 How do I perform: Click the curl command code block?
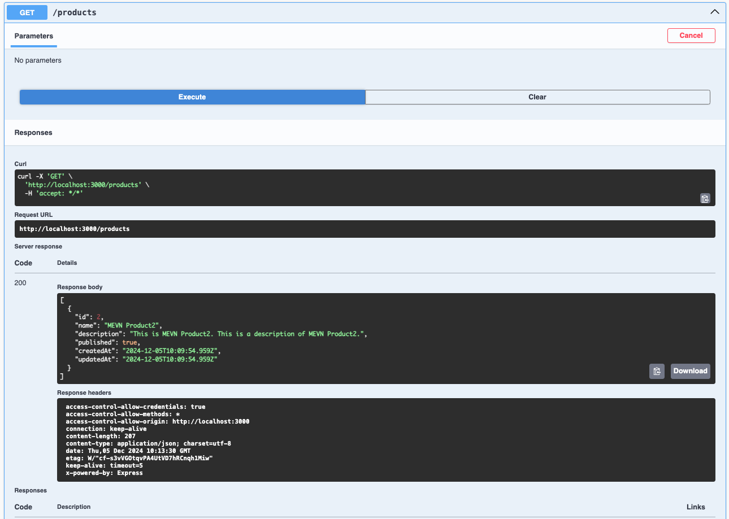(364, 187)
